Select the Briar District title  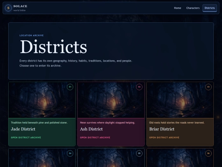[162, 129]
